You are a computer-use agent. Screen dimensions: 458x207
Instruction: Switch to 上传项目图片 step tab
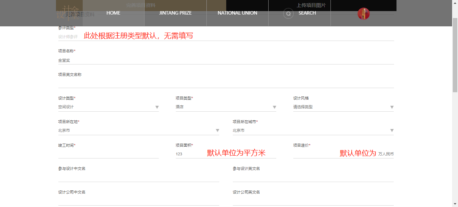[x=311, y=5]
